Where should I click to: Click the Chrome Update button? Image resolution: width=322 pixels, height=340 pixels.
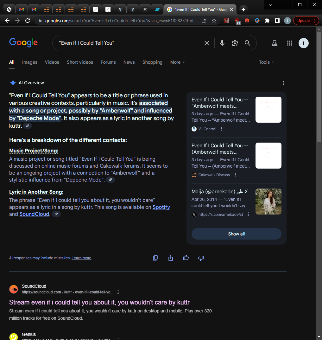[306, 21]
